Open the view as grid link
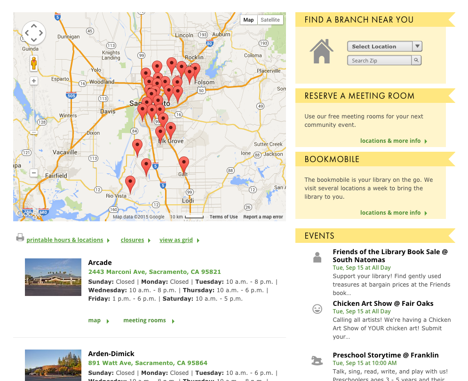 coord(176,240)
